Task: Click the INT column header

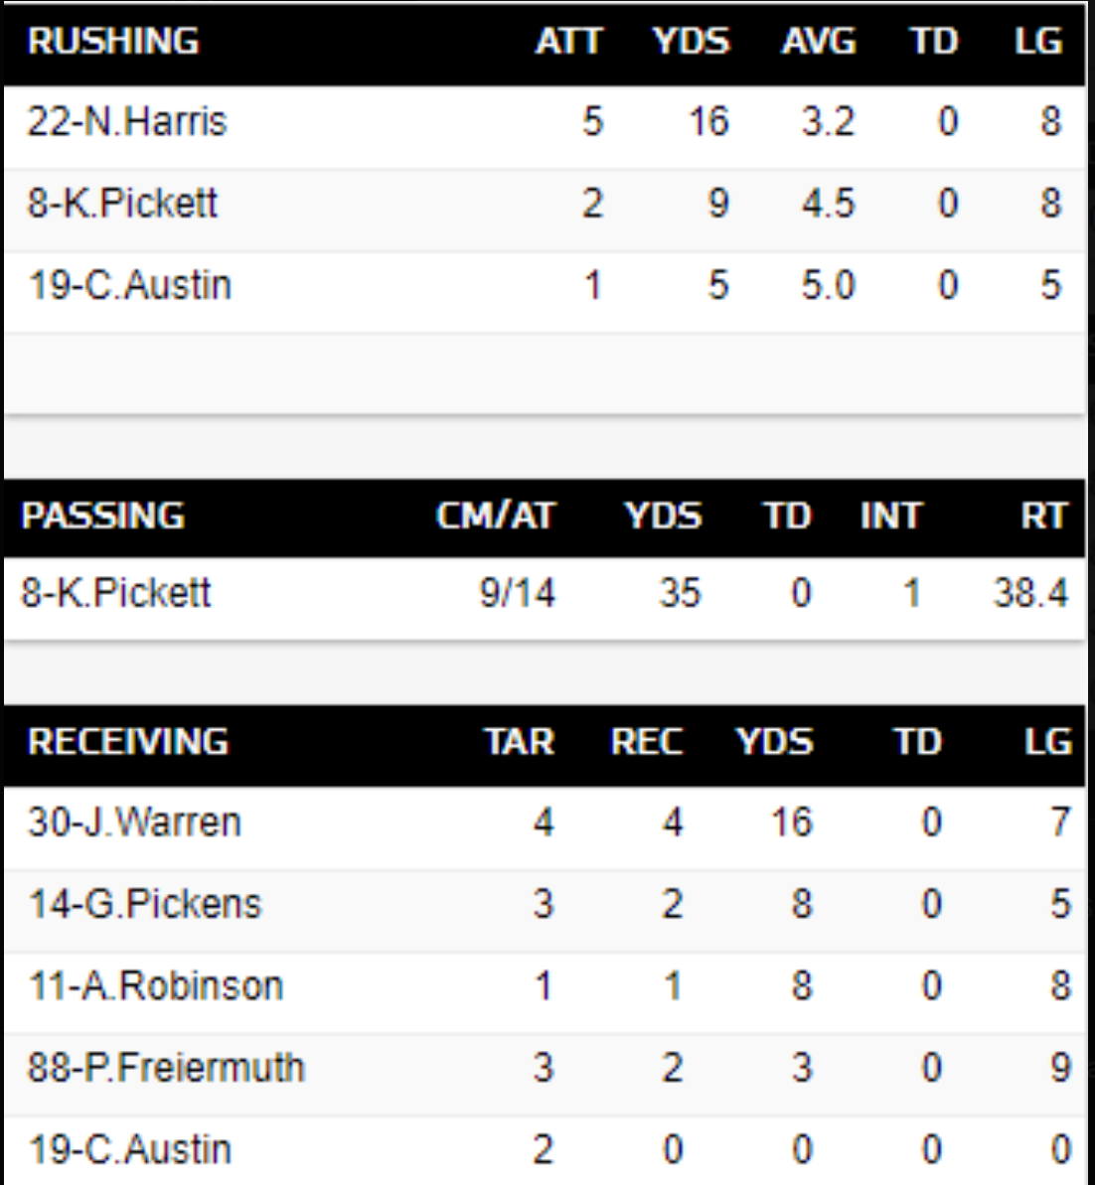Action: pos(890,516)
